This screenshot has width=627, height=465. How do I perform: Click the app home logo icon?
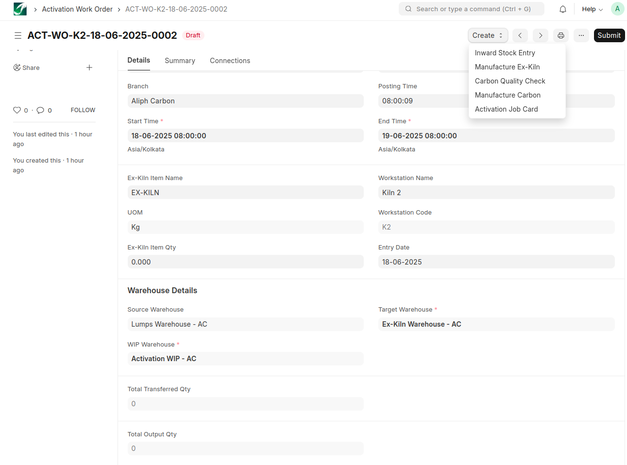coord(20,9)
